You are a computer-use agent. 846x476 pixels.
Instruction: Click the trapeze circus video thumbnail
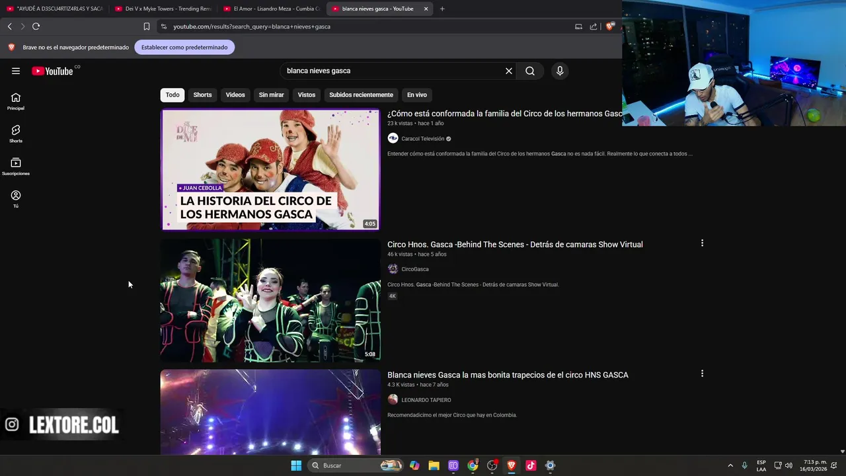(270, 412)
